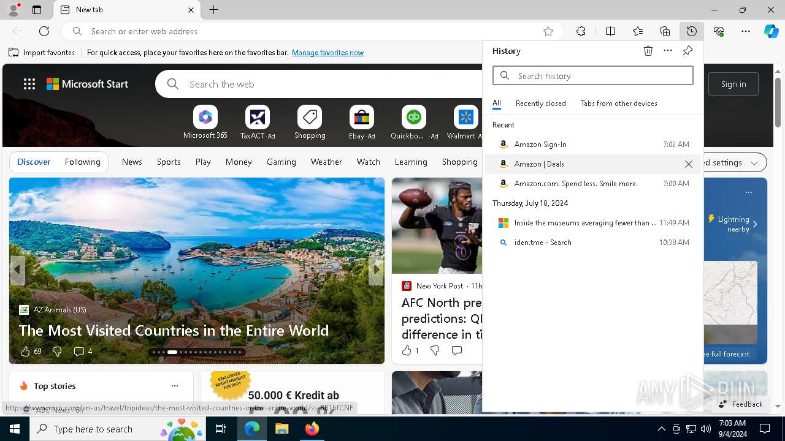The width and height of the screenshot is (785, 441).
Task: Expand the feed settings dropdown chevron
Action: tap(754, 163)
